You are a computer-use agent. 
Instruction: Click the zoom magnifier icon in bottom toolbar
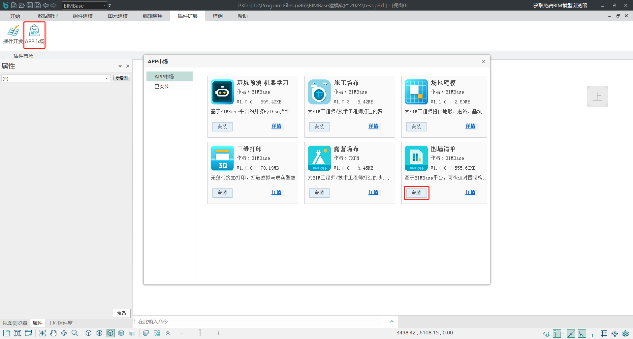coord(75,333)
